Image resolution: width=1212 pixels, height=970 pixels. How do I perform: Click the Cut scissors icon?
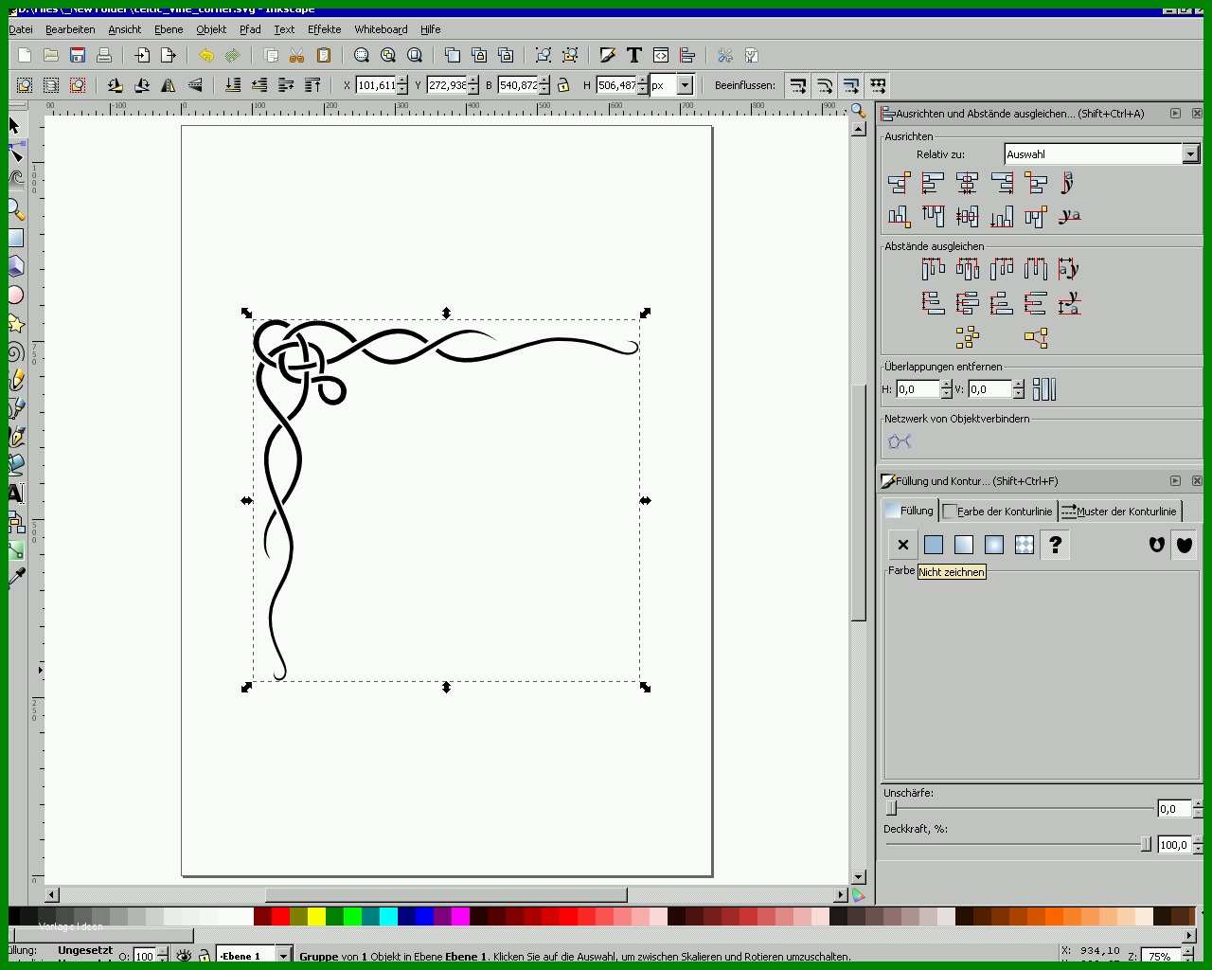(297, 56)
